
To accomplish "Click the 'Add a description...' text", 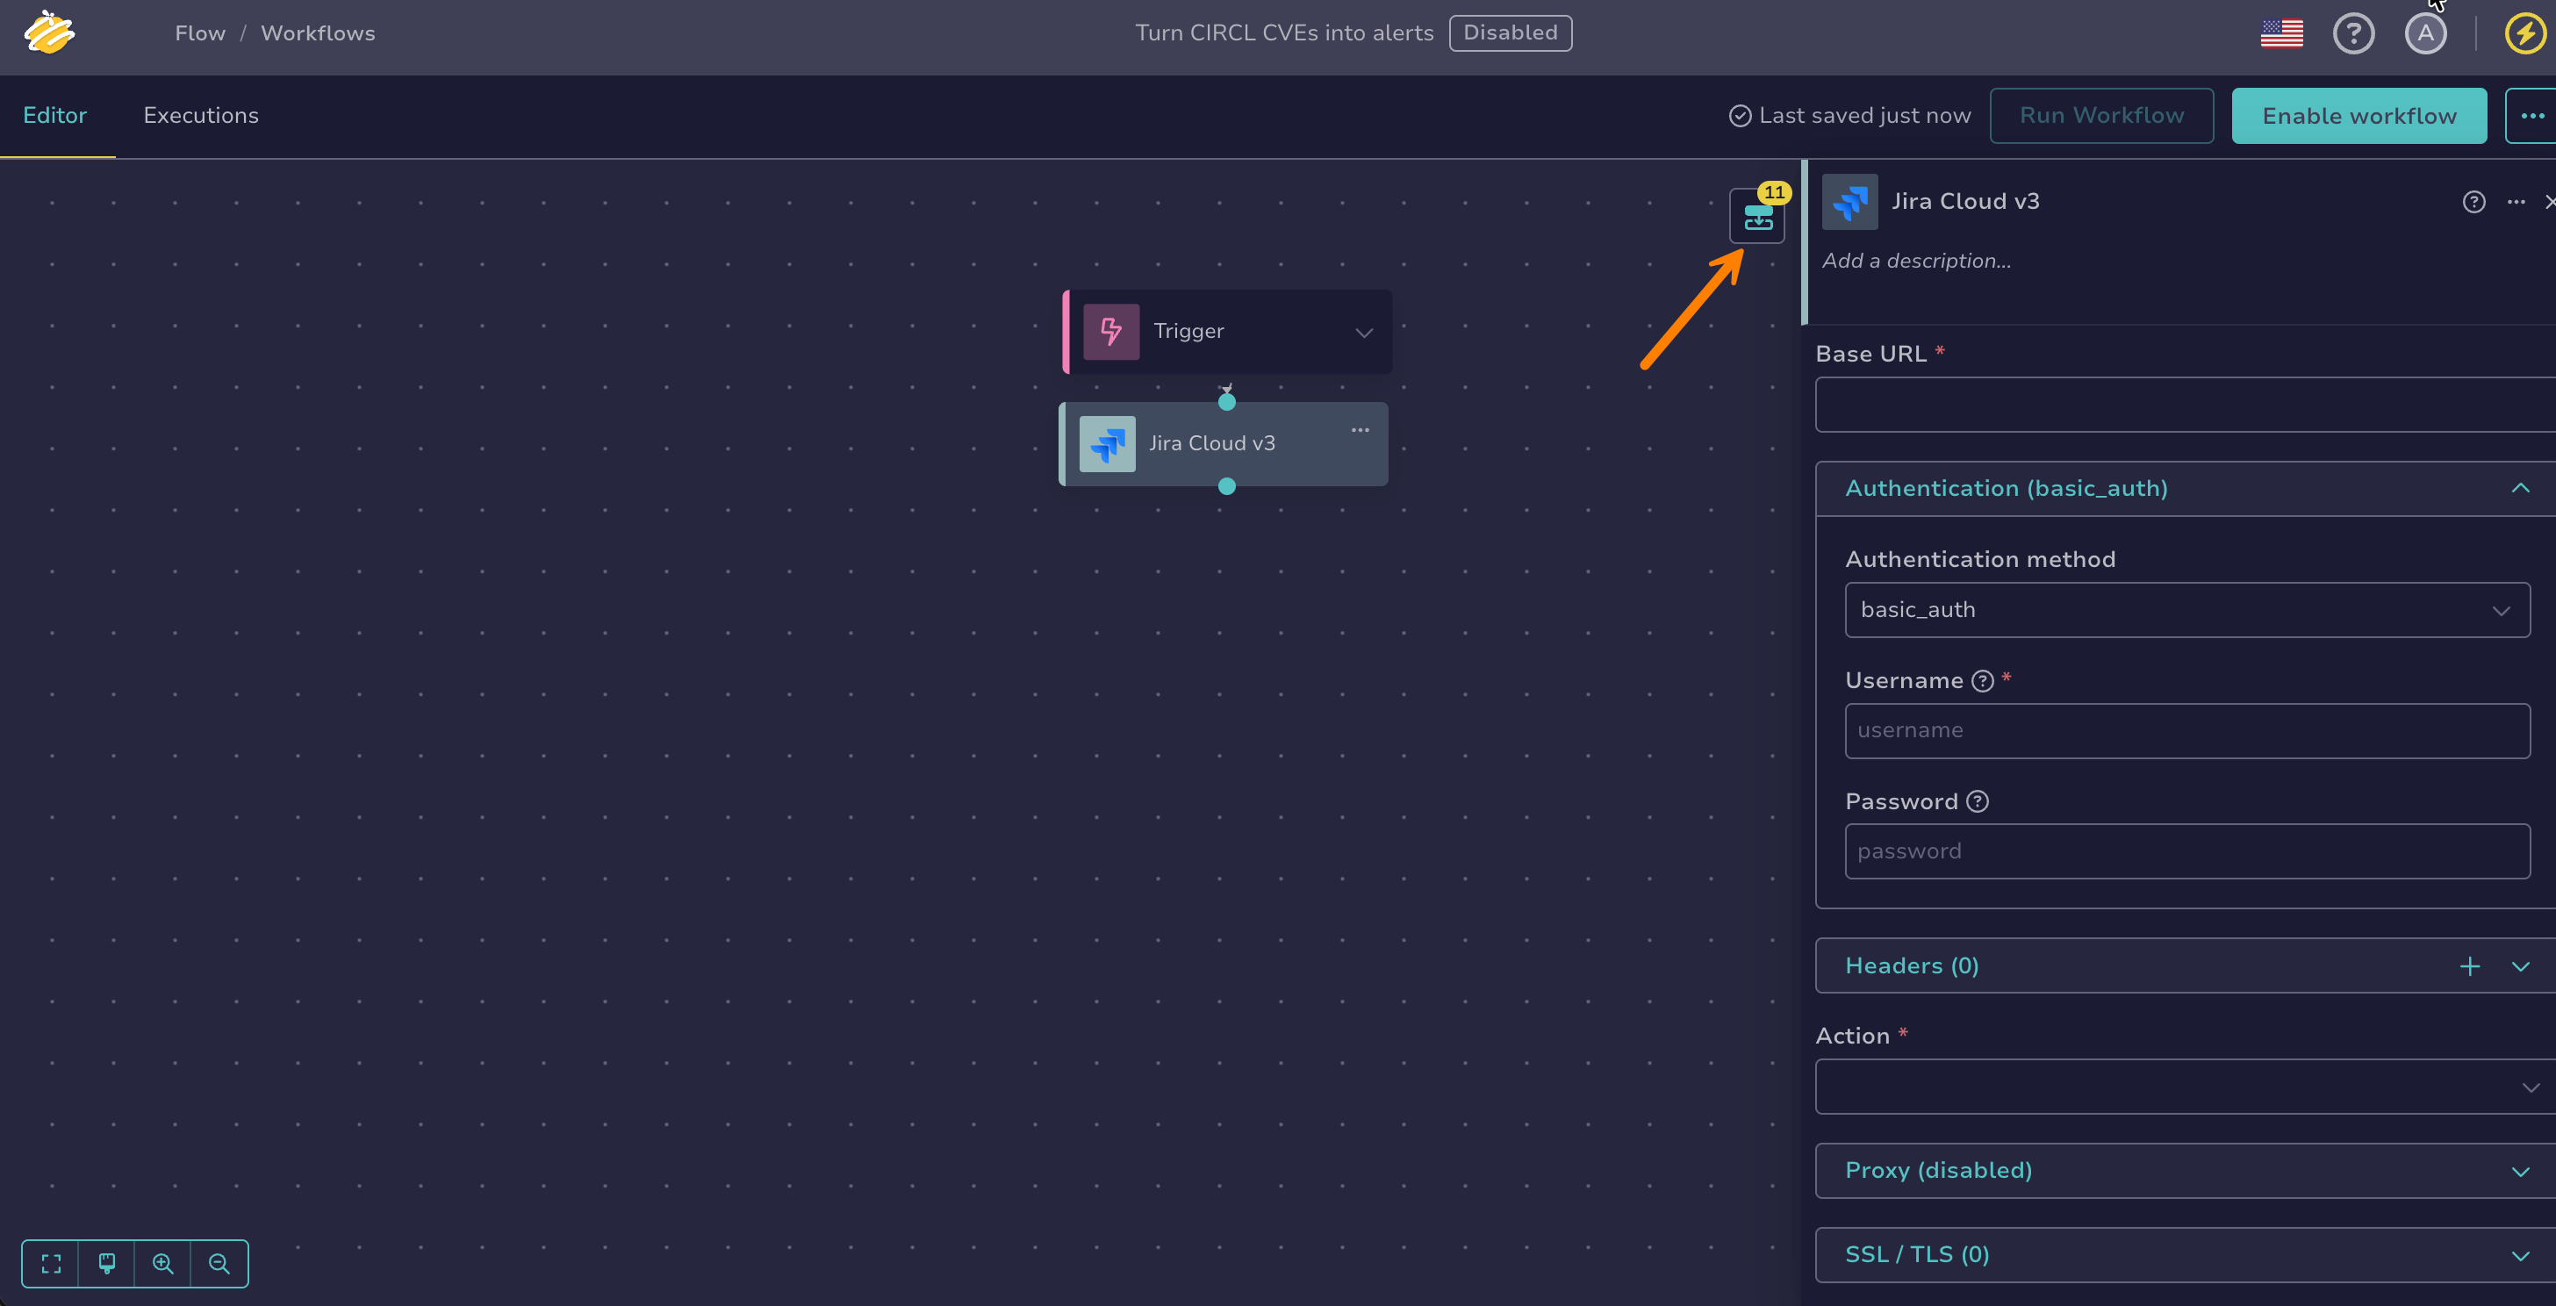I will (x=1916, y=261).
